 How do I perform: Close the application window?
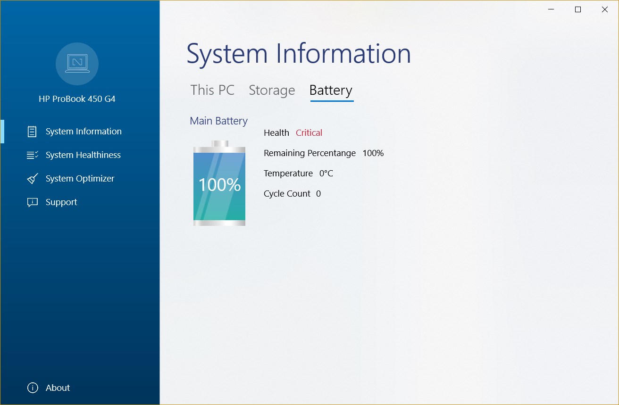[x=605, y=9]
